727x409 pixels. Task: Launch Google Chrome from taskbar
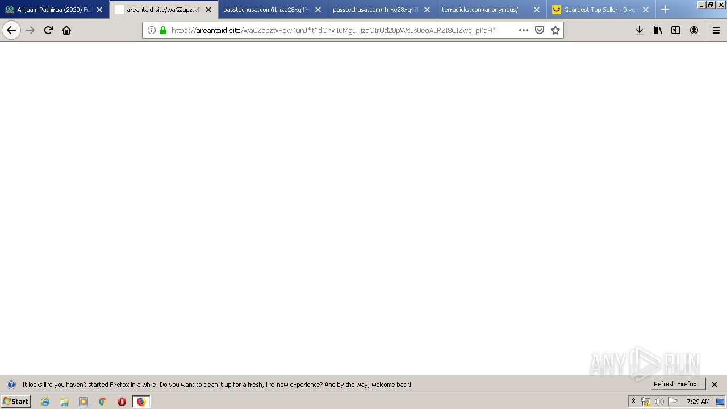[103, 402]
